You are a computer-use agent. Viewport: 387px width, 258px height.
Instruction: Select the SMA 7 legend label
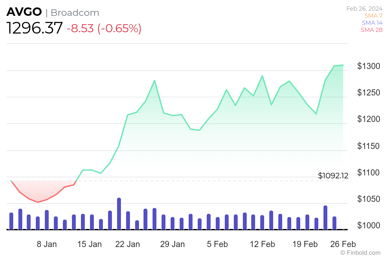373,15
